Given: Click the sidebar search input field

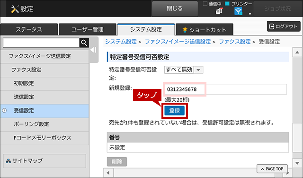Looking at the screenshot, I should 41,43.
